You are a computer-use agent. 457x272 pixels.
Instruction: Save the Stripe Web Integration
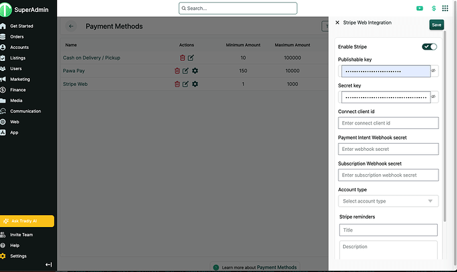(436, 24)
